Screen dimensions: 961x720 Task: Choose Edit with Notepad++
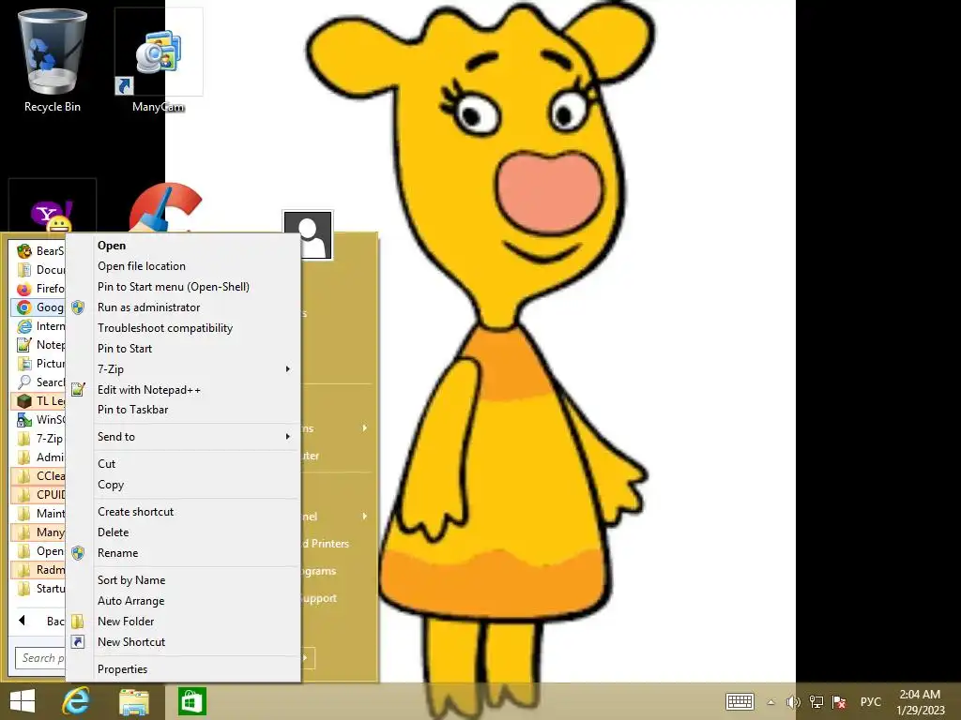coord(184,389)
